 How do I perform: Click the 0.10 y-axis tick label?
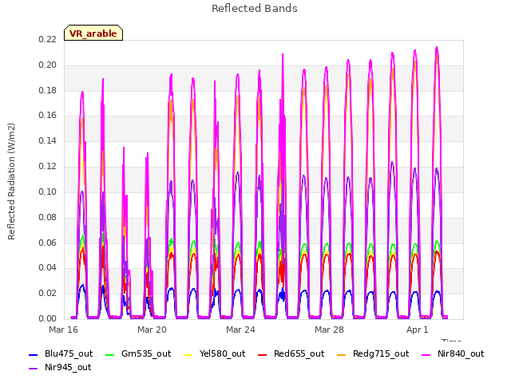(x=47, y=191)
